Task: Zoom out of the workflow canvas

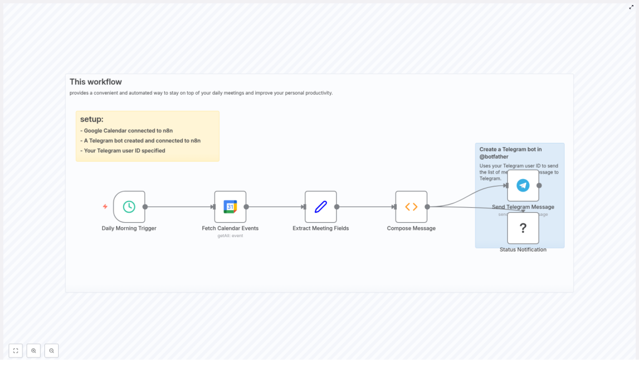Action: coord(52,351)
